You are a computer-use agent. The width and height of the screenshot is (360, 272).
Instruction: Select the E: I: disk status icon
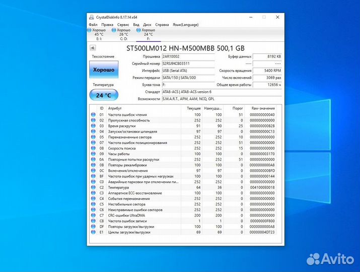click(x=91, y=30)
